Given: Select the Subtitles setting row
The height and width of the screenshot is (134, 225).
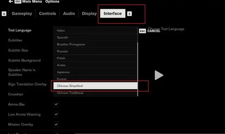Looking at the screenshot, I should (x=15, y=40).
